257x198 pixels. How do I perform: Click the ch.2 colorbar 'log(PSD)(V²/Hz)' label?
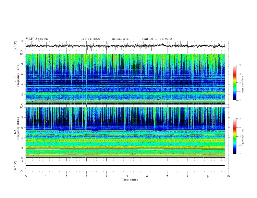pyautogui.click(x=243, y=137)
